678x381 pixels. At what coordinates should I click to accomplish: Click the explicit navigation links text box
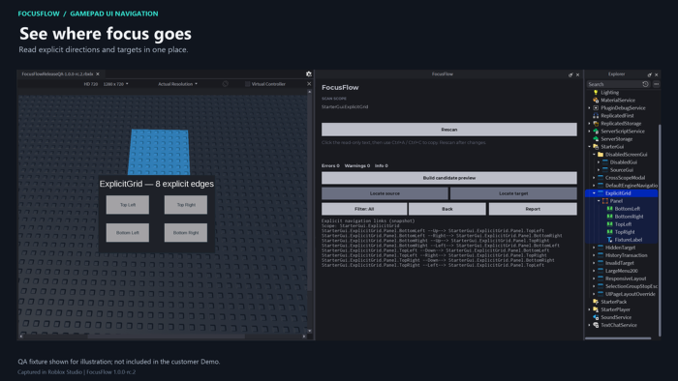coord(448,243)
